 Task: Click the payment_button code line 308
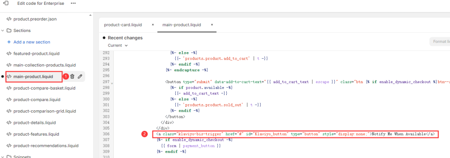pos(191,146)
